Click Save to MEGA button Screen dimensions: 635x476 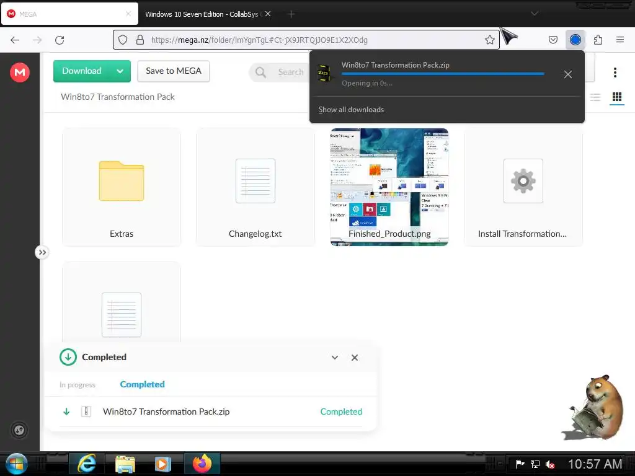174,71
